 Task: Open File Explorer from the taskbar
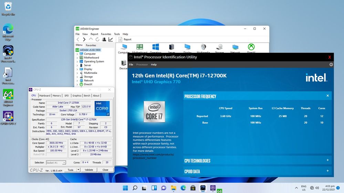(x=174, y=188)
